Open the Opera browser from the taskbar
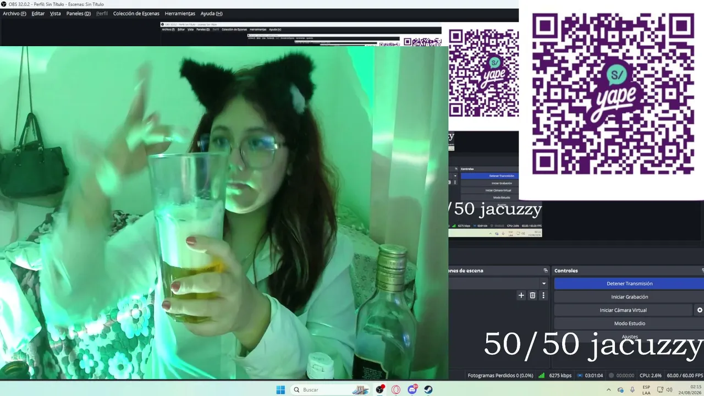Image resolution: width=704 pixels, height=396 pixels. [396, 389]
